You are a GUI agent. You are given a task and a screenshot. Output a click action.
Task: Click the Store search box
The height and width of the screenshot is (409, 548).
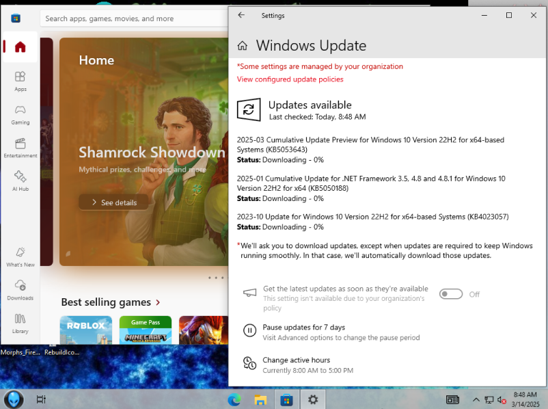tap(134, 18)
